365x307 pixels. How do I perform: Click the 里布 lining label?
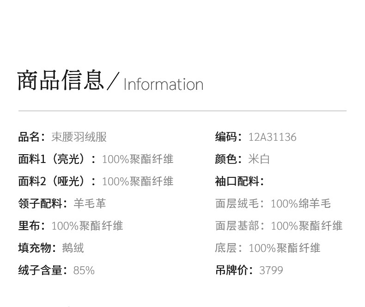[30, 226]
